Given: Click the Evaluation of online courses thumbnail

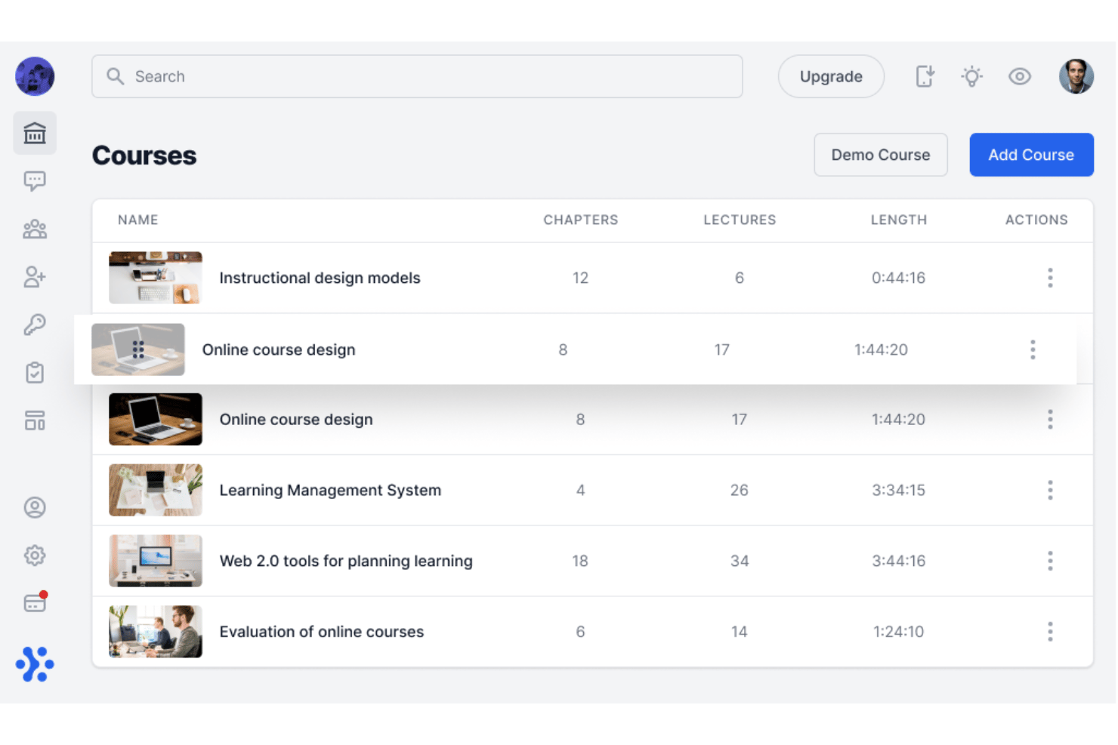Looking at the screenshot, I should pos(156,632).
